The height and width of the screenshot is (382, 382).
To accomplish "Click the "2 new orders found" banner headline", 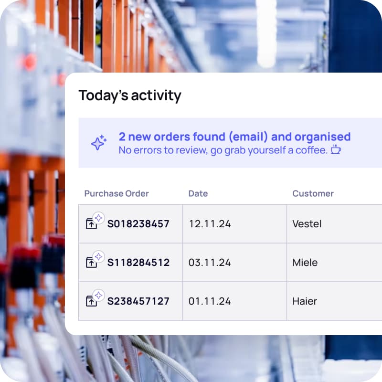I will [234, 137].
